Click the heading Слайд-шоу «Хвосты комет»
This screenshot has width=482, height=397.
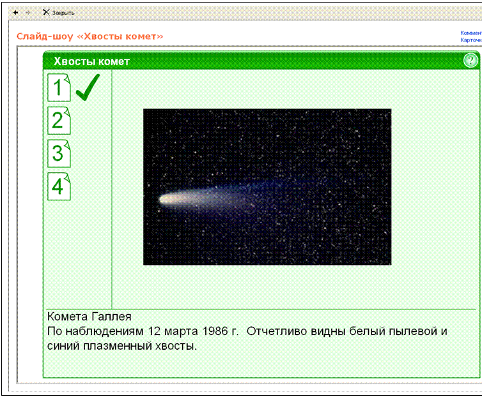[x=89, y=36]
